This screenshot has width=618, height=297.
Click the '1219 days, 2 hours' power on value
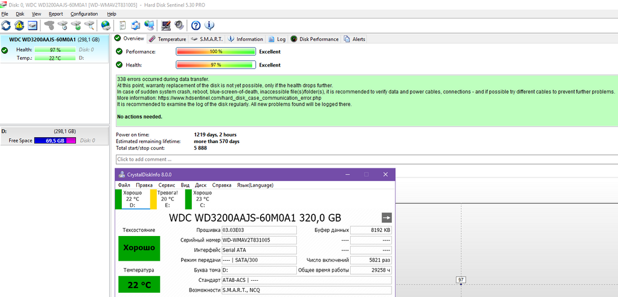215,135
